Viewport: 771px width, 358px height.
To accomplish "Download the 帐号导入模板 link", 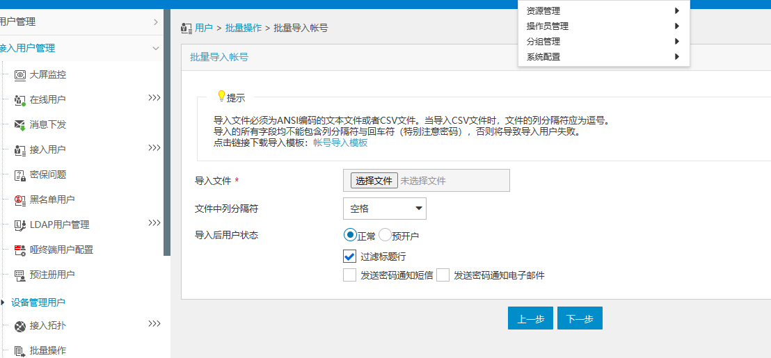I will click(x=340, y=143).
